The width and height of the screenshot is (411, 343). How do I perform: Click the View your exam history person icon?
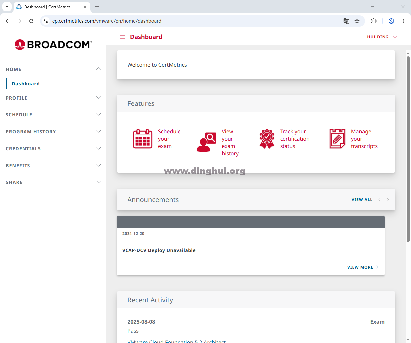coord(206,142)
